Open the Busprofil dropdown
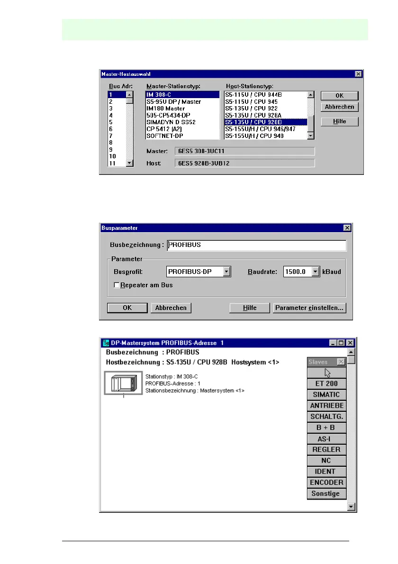The height and width of the screenshot is (564, 398). click(x=226, y=272)
